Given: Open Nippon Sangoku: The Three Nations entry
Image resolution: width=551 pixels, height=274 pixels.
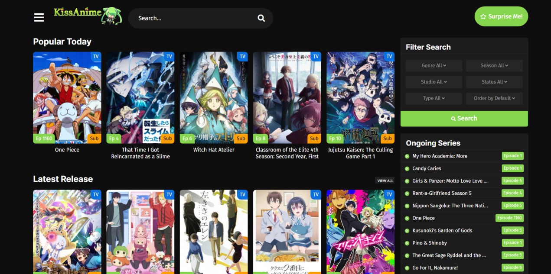Looking at the screenshot, I should click(x=450, y=206).
